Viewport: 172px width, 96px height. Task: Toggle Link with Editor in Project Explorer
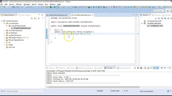tap(35, 18)
